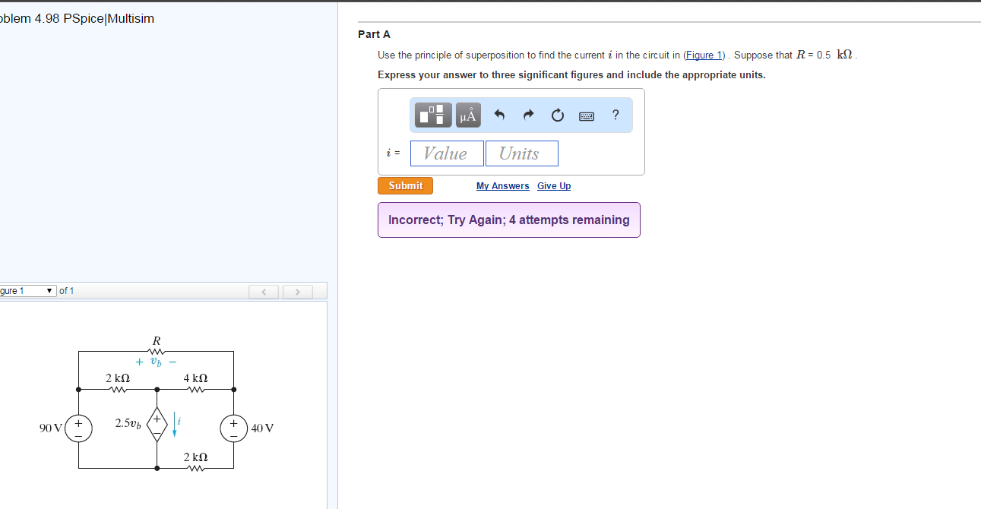
Task: Click the redo arrow icon
Action: pyautogui.click(x=529, y=115)
